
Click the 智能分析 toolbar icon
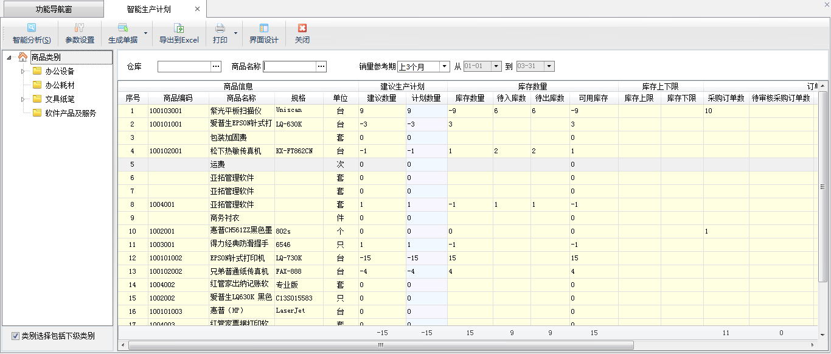point(32,28)
